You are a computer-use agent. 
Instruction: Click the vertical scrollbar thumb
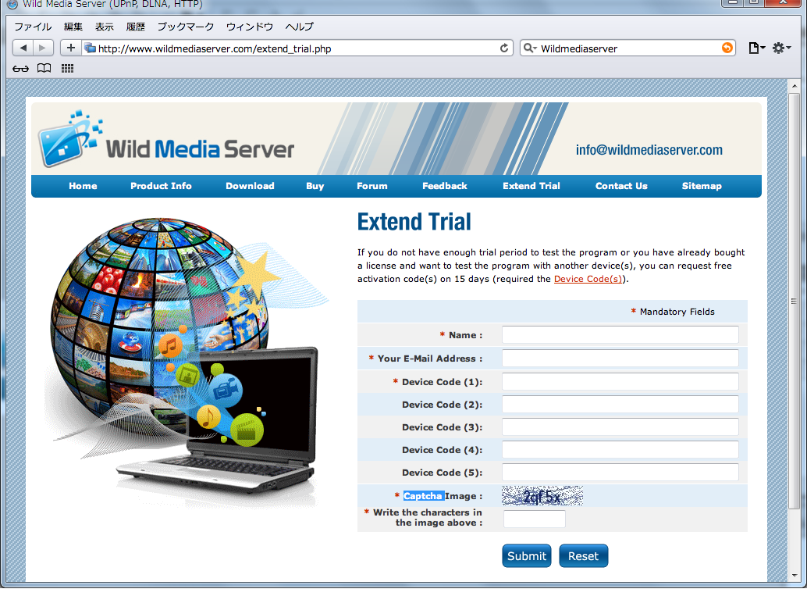[795, 301]
